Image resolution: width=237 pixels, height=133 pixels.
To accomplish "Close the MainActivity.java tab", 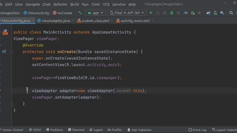I will pyautogui.click(x=33, y=21).
